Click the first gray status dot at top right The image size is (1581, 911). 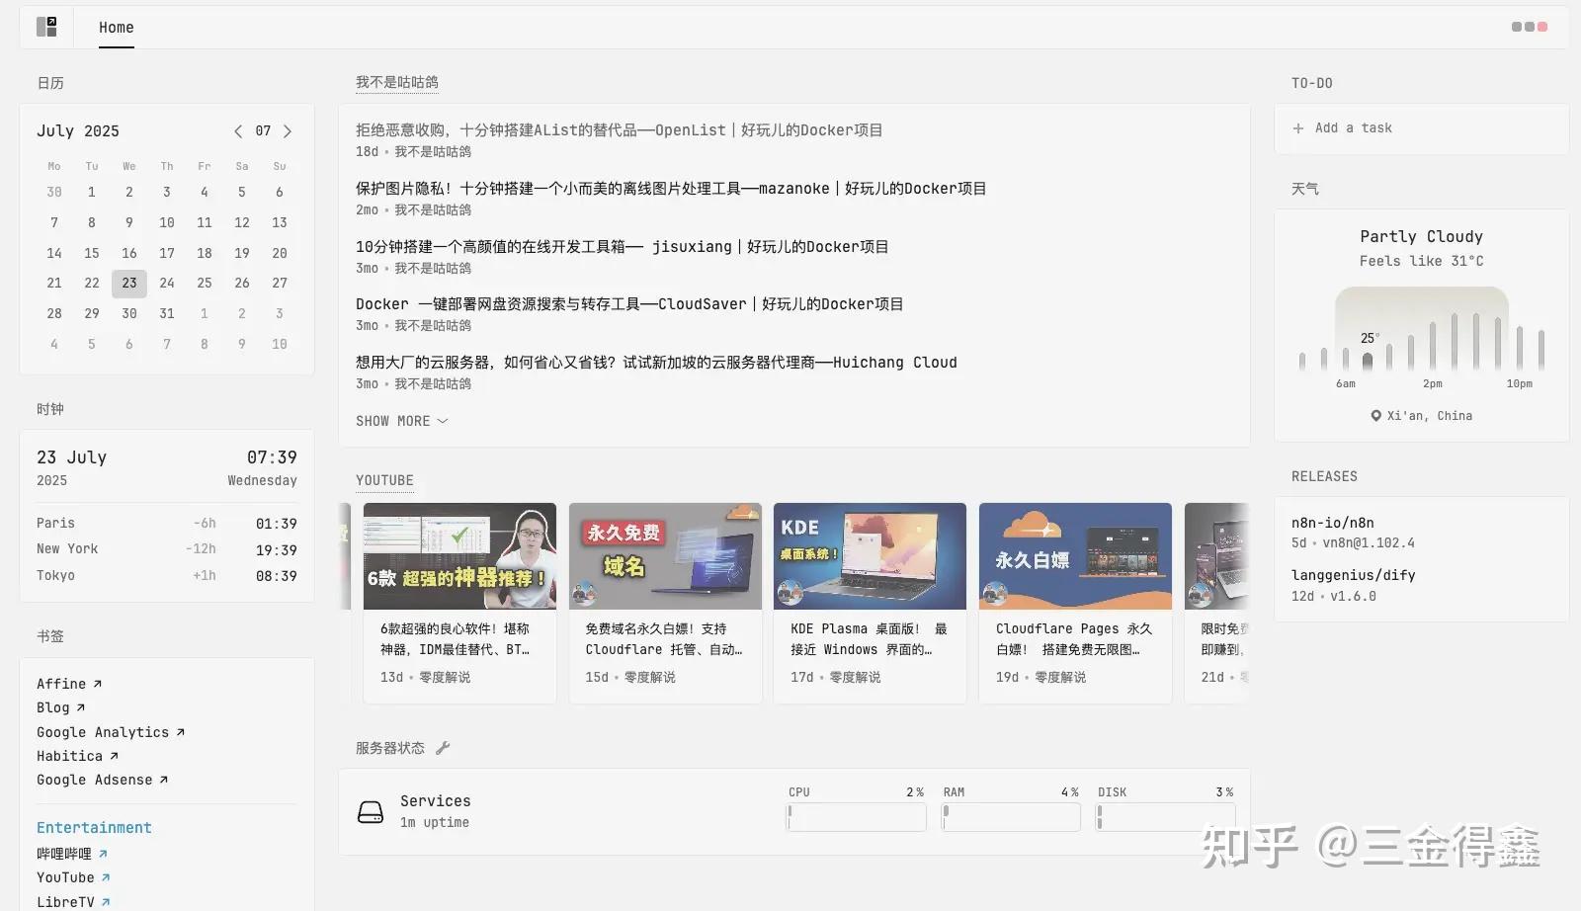pos(1516,27)
